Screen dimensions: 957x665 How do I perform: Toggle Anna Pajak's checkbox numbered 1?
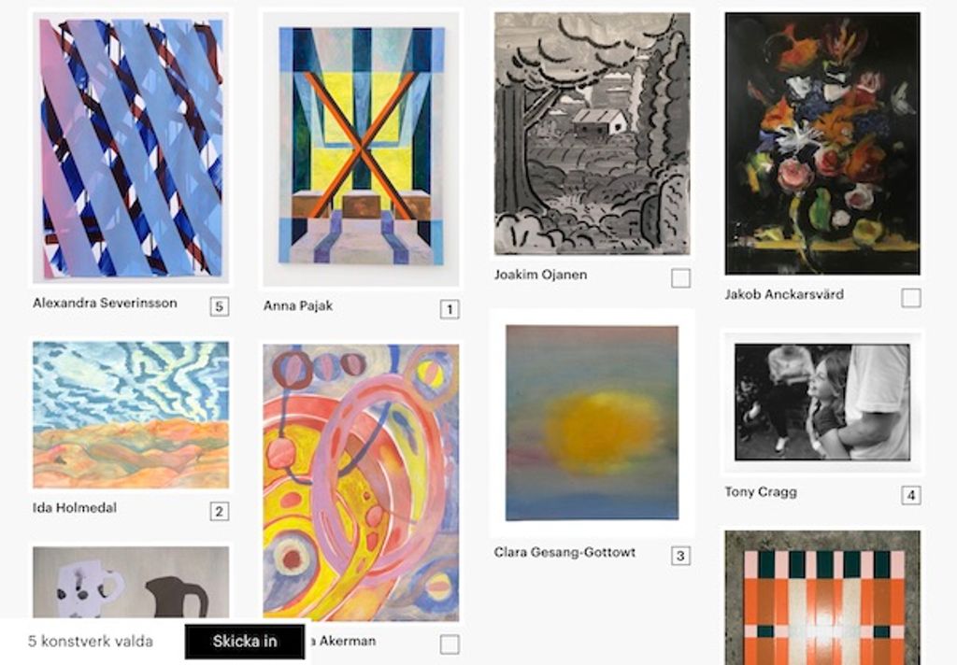coord(450,309)
